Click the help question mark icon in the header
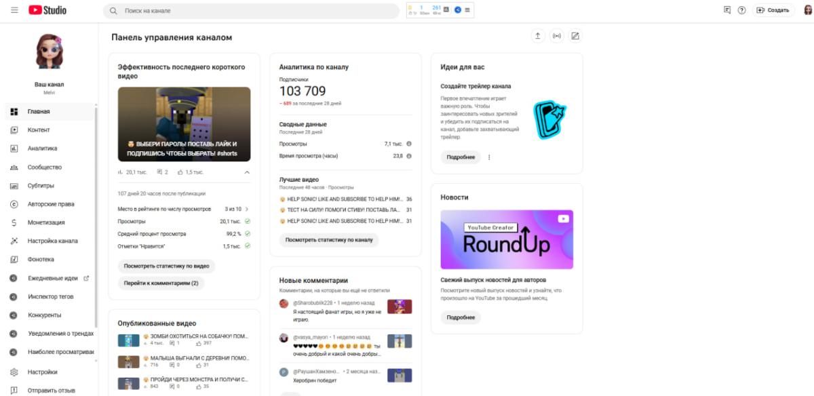This screenshot has height=396, width=814. click(x=742, y=10)
